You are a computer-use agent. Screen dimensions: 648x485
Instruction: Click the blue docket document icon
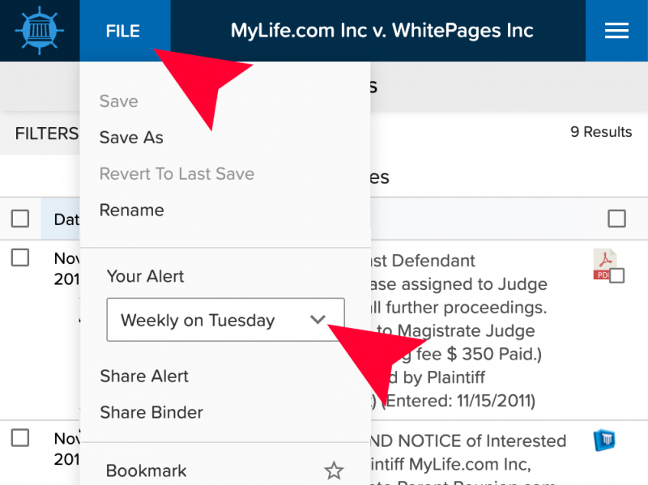(604, 440)
